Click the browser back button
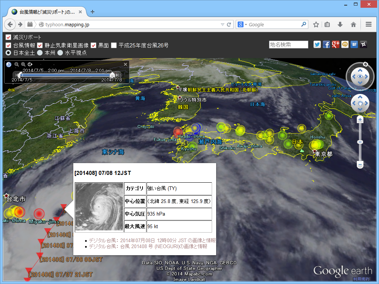This screenshot has width=379, height=284. tap(10, 24)
